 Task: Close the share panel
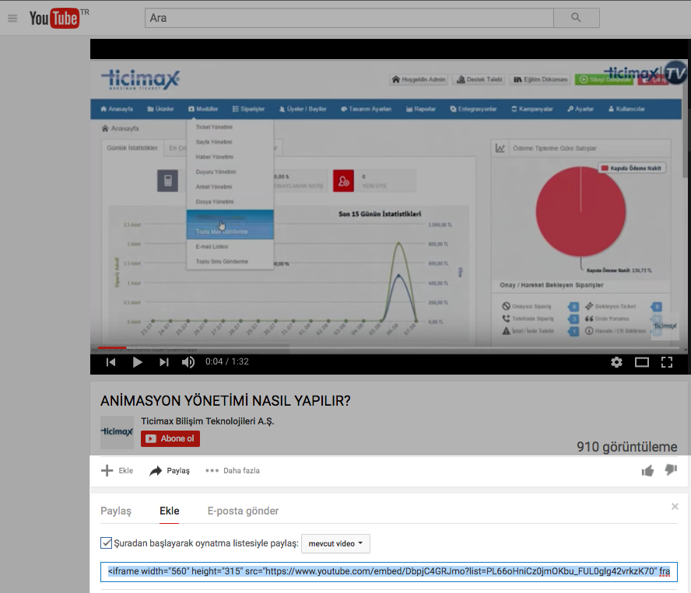[675, 506]
